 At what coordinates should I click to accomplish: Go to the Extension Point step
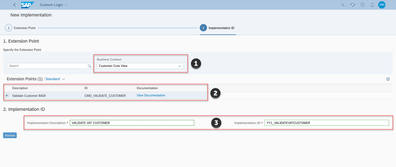tap(8, 28)
